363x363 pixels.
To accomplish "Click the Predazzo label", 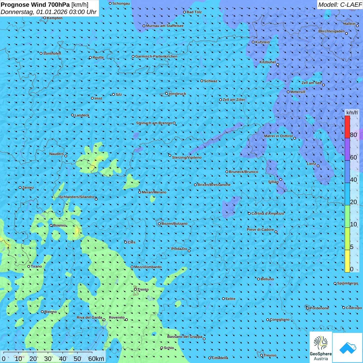I will click(179, 249).
